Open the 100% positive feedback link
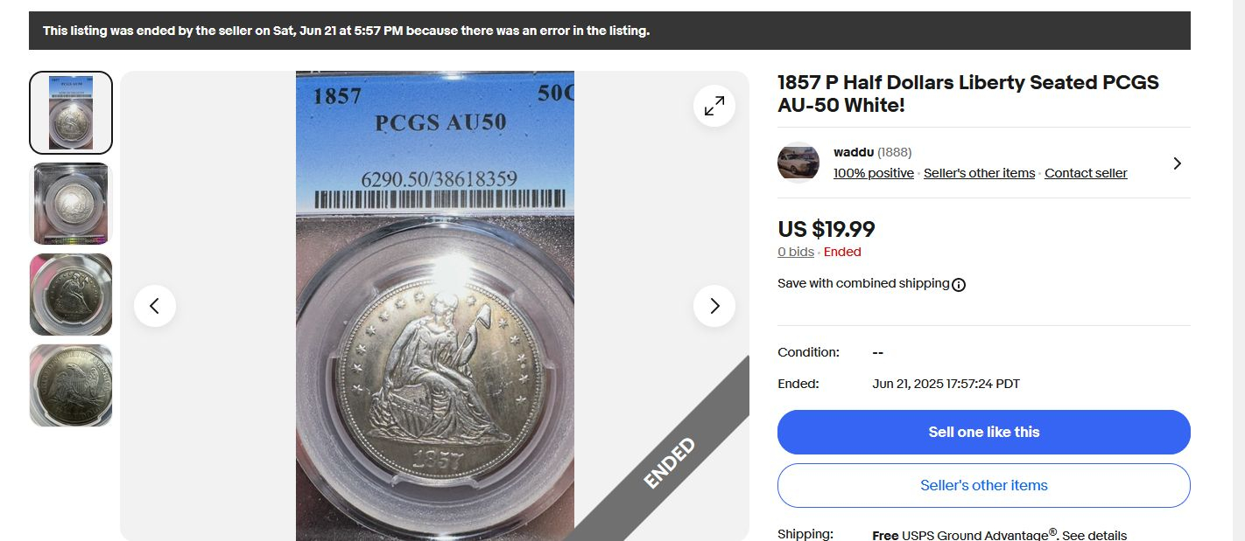The height and width of the screenshot is (541, 1245). [874, 173]
